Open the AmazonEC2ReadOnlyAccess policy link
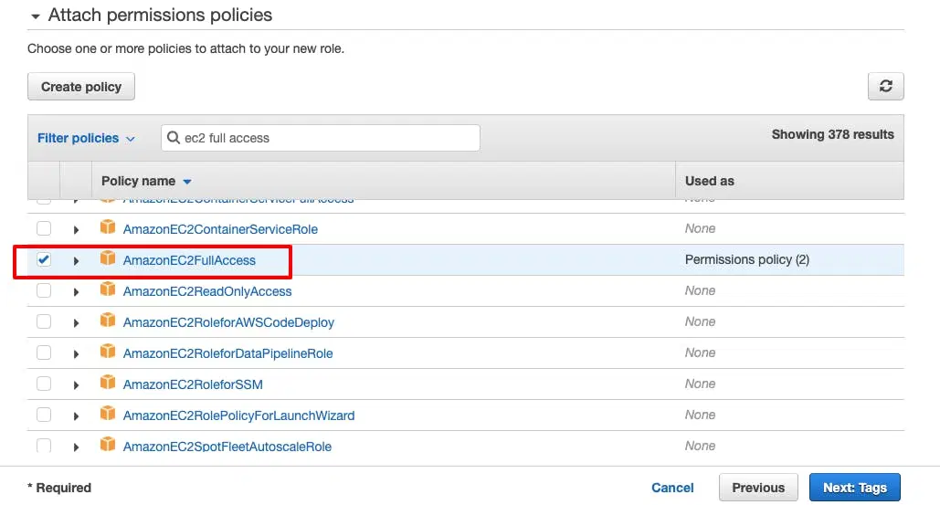940x505 pixels. tap(207, 291)
